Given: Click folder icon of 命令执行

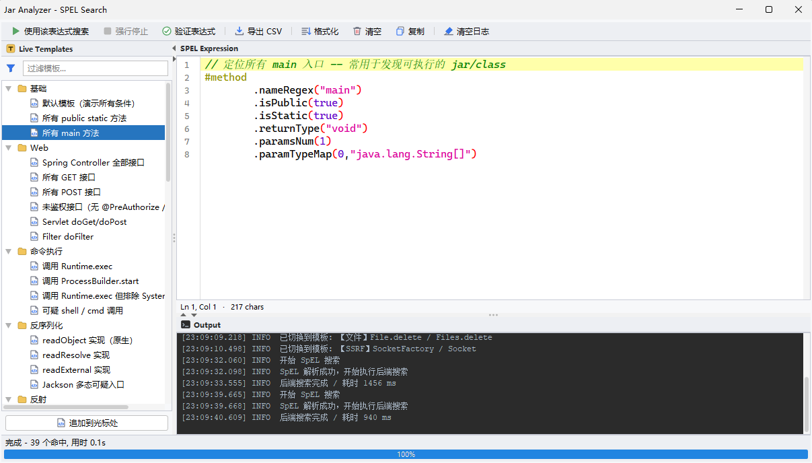Looking at the screenshot, I should coord(22,251).
